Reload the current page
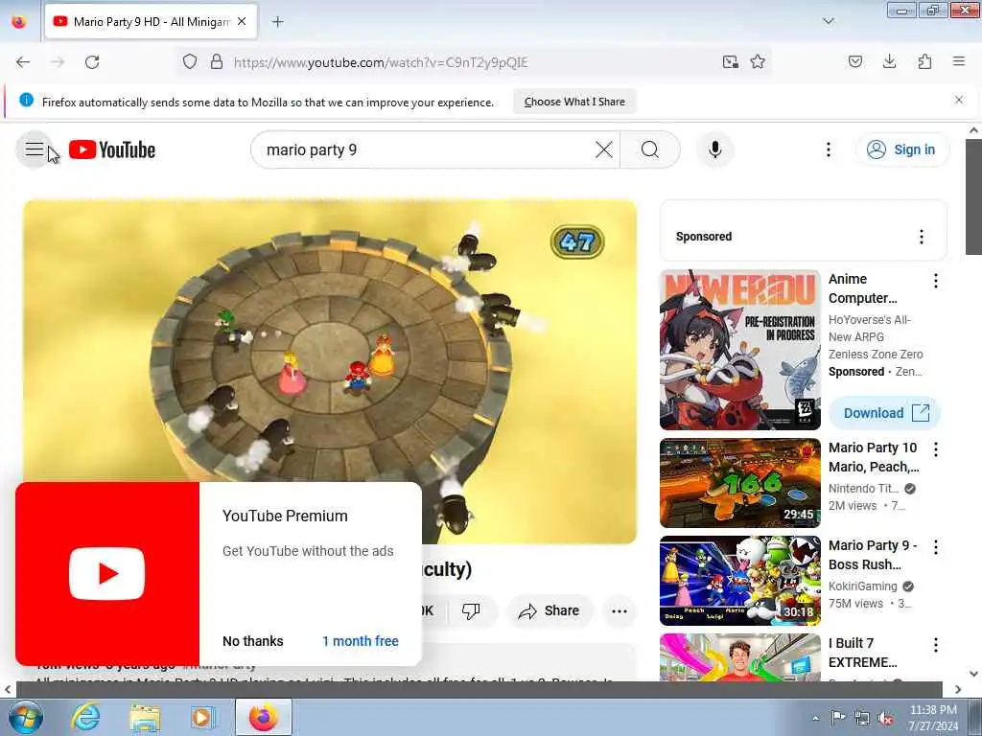Viewport: 982px width, 736px height. [x=92, y=62]
